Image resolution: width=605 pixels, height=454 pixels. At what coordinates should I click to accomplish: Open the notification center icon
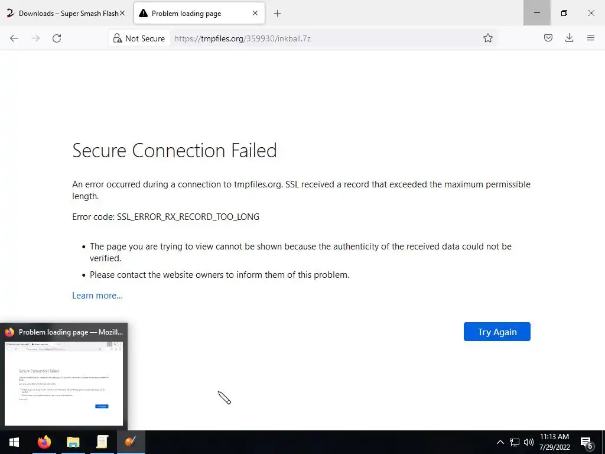click(x=587, y=442)
